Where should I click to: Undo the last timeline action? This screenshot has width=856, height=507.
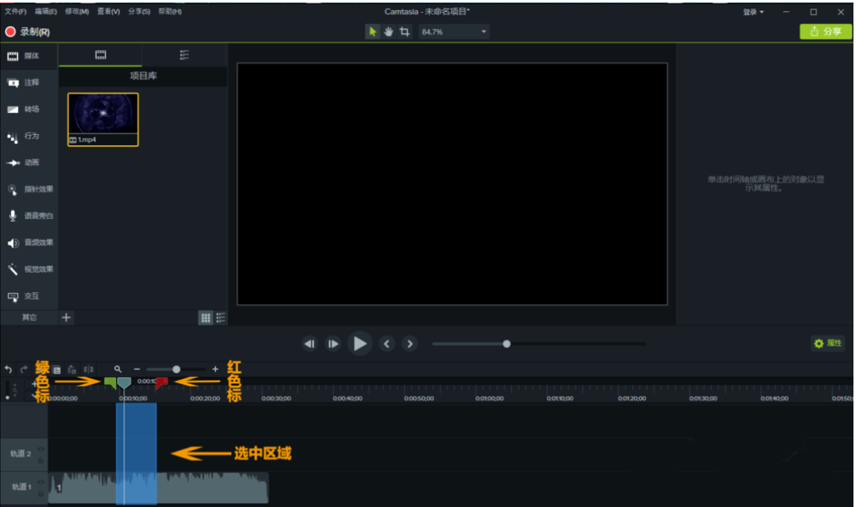(8, 369)
